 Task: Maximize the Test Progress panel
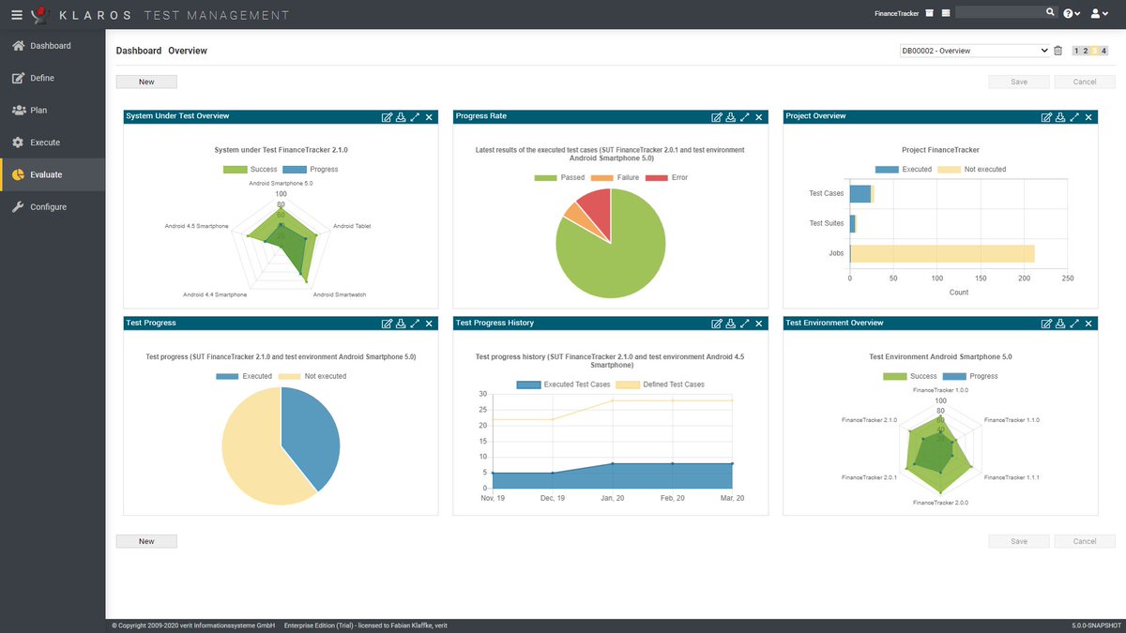click(415, 324)
